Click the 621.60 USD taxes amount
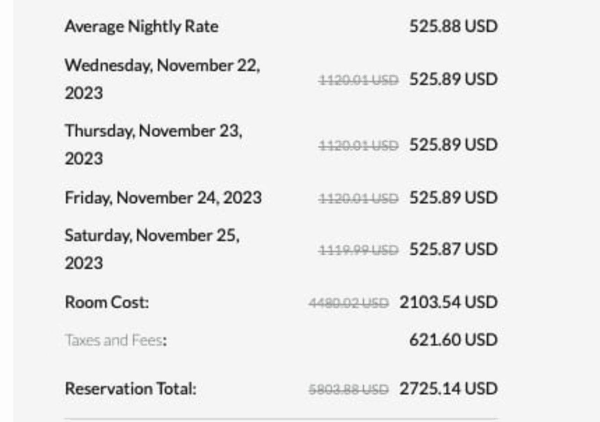 [453, 340]
